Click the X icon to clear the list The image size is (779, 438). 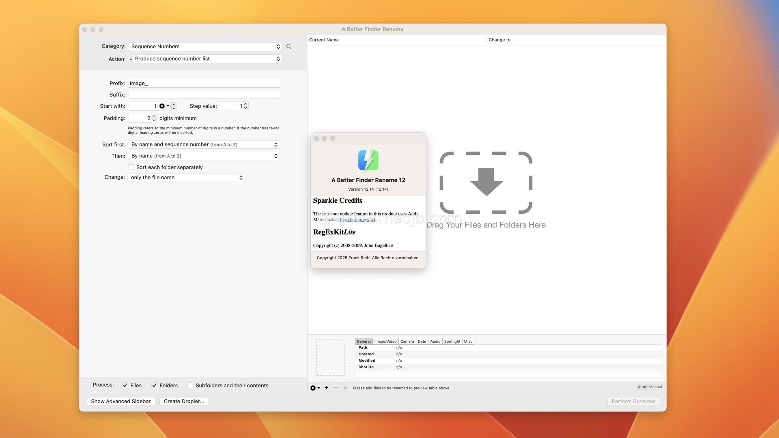pyautogui.click(x=345, y=388)
